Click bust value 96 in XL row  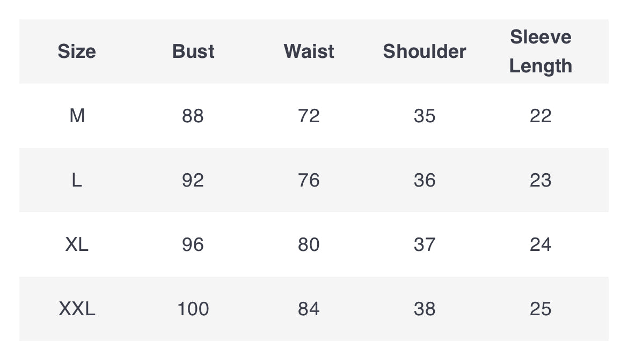click(193, 244)
